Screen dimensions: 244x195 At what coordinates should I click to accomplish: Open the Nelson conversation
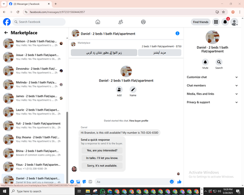(33, 43)
